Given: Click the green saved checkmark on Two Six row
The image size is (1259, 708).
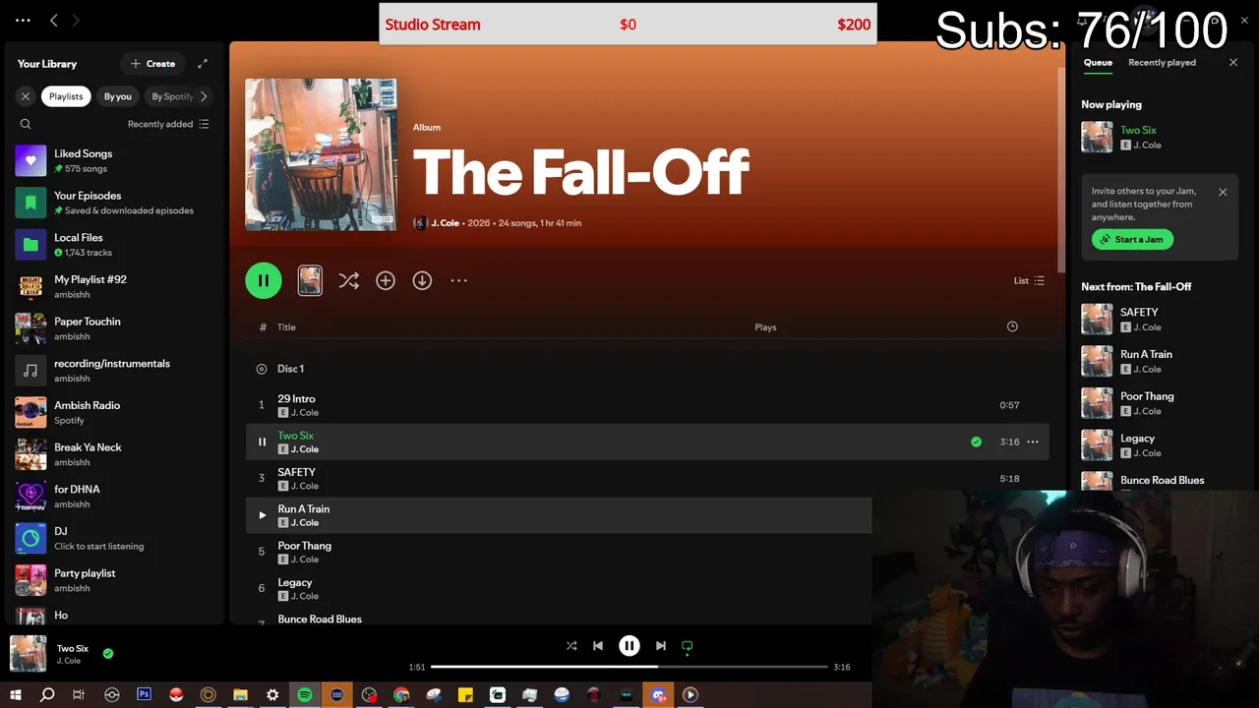Looking at the screenshot, I should click(976, 442).
